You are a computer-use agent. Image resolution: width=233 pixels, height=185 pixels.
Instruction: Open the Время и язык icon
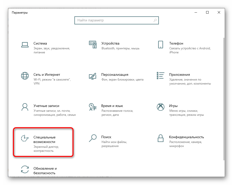click(93, 107)
